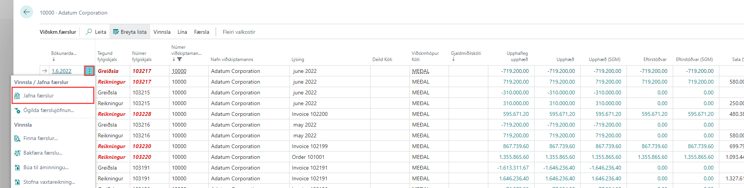The height and width of the screenshot is (188, 744).
Task: Select Stofna vaxtareikning menu entry
Action: [49, 182]
